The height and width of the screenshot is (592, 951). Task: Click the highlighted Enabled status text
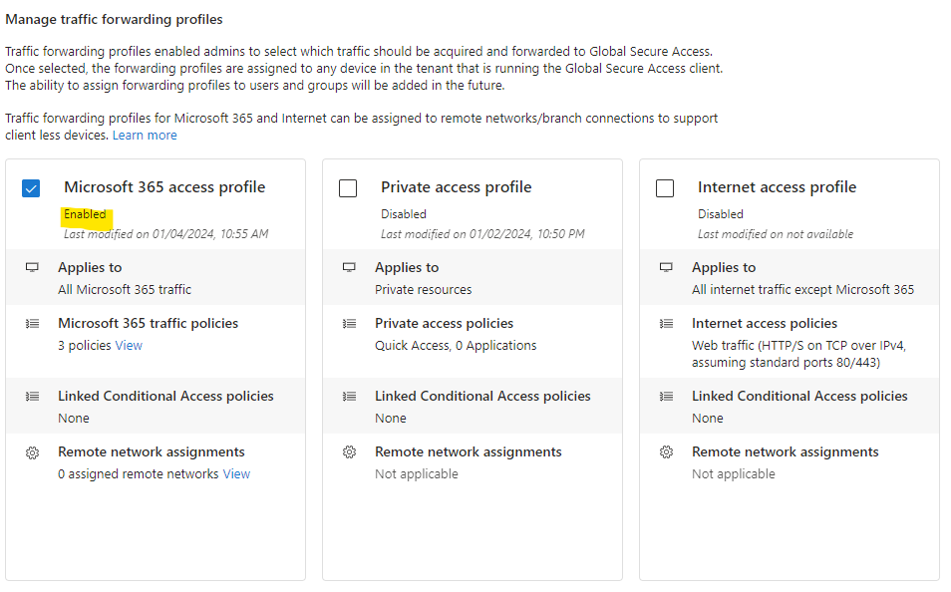85,214
